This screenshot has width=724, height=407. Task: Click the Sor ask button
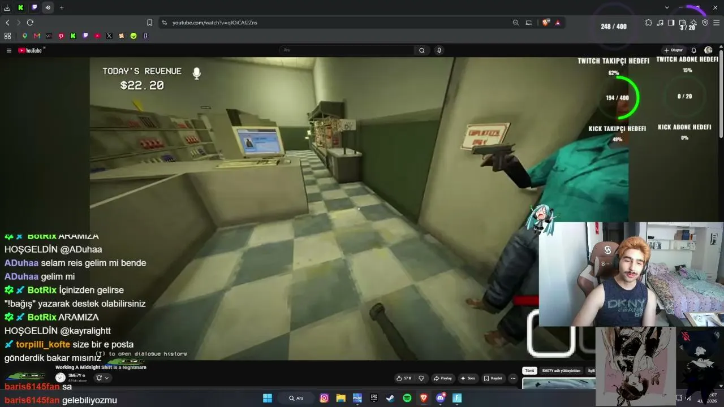[x=468, y=378]
